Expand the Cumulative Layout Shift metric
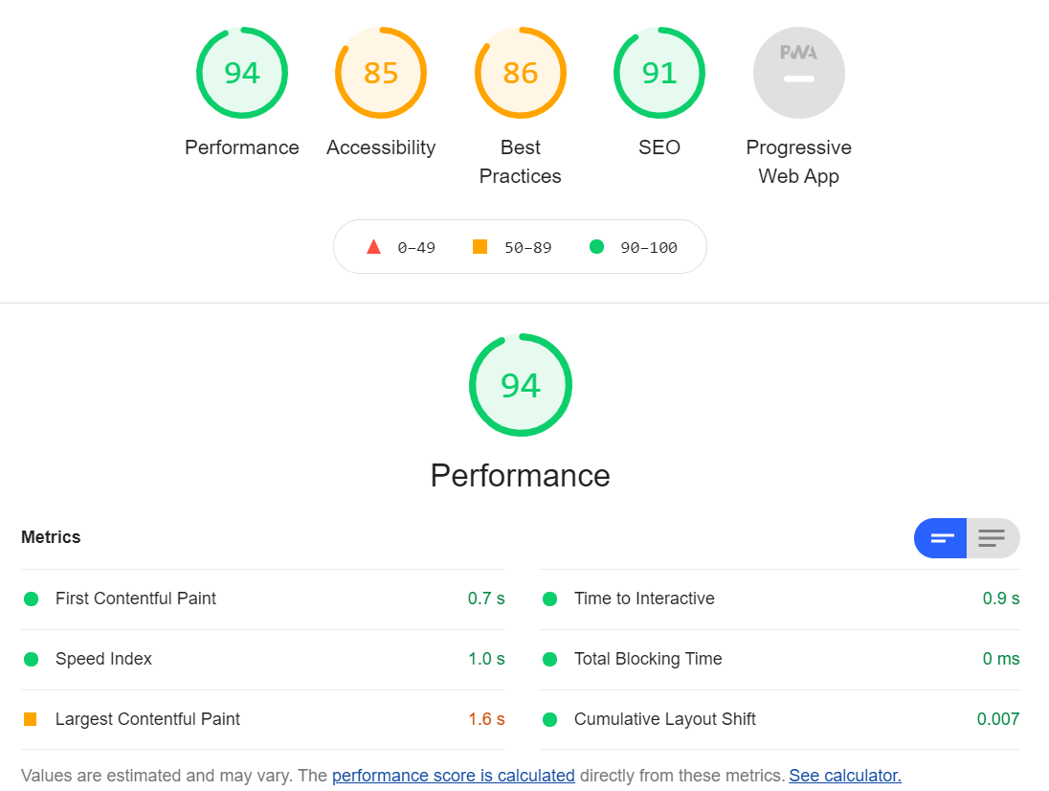 780,719
